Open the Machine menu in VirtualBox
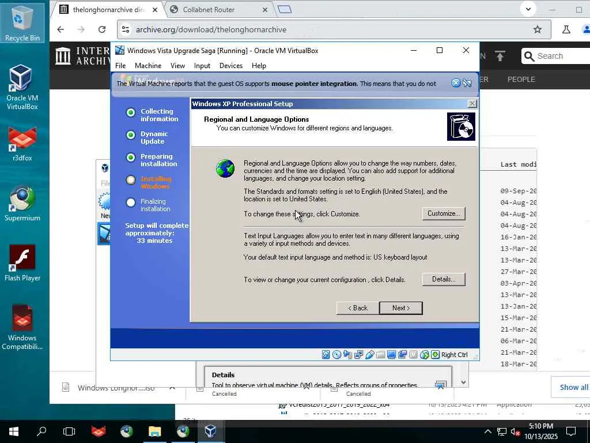The width and height of the screenshot is (590, 443). pyautogui.click(x=148, y=66)
